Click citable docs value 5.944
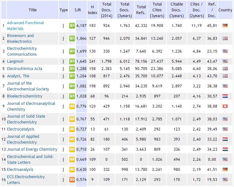This screenshot has width=234, height=187. pyautogui.click(x=177, y=61)
